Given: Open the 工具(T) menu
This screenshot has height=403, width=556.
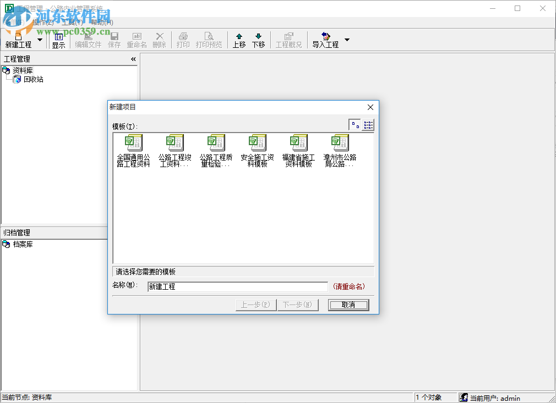Looking at the screenshot, I should click(x=72, y=23).
